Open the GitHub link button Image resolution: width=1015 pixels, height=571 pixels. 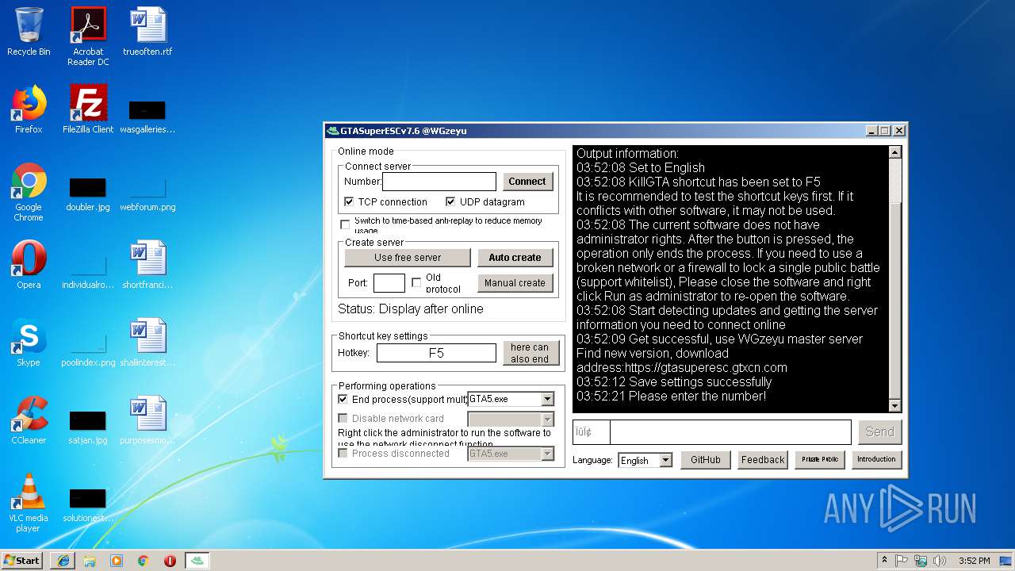pyautogui.click(x=706, y=460)
